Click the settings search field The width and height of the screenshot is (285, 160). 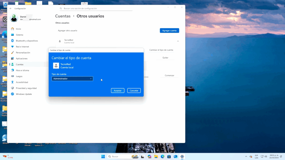pyautogui.click(x=96, y=9)
